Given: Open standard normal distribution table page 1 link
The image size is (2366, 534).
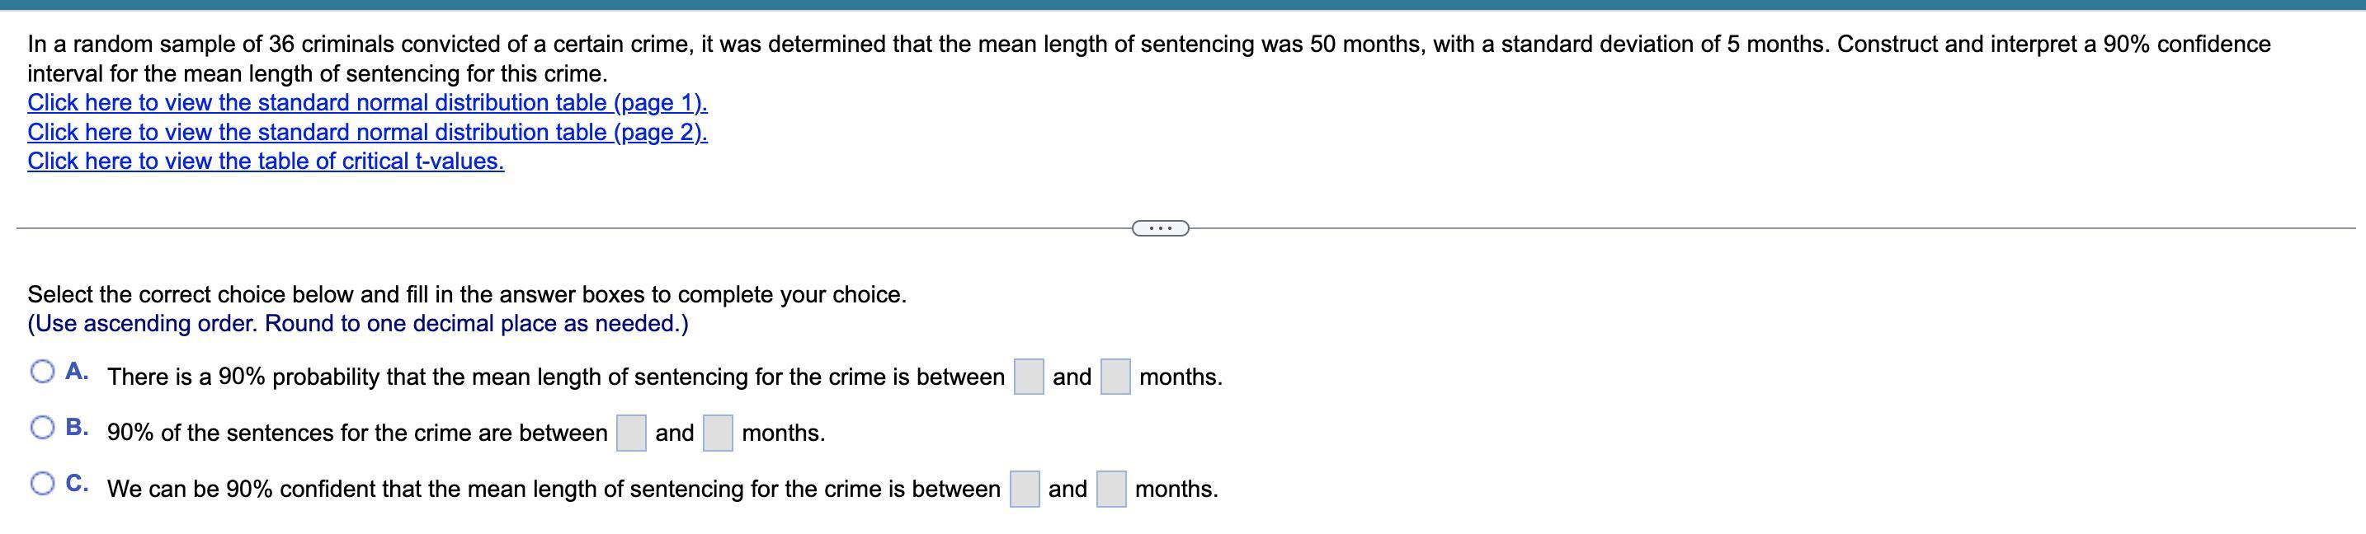Looking at the screenshot, I should tap(367, 103).
